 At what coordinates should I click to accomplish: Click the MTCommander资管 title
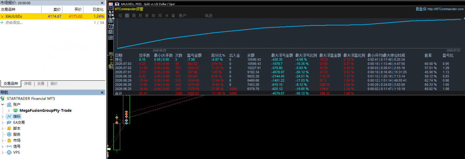click(x=129, y=9)
